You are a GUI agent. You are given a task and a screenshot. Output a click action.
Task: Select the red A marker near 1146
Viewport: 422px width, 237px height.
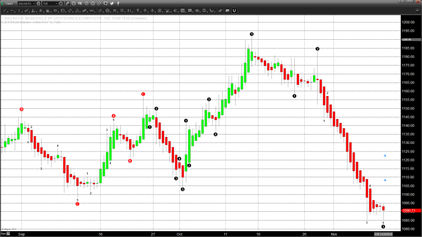(114, 116)
